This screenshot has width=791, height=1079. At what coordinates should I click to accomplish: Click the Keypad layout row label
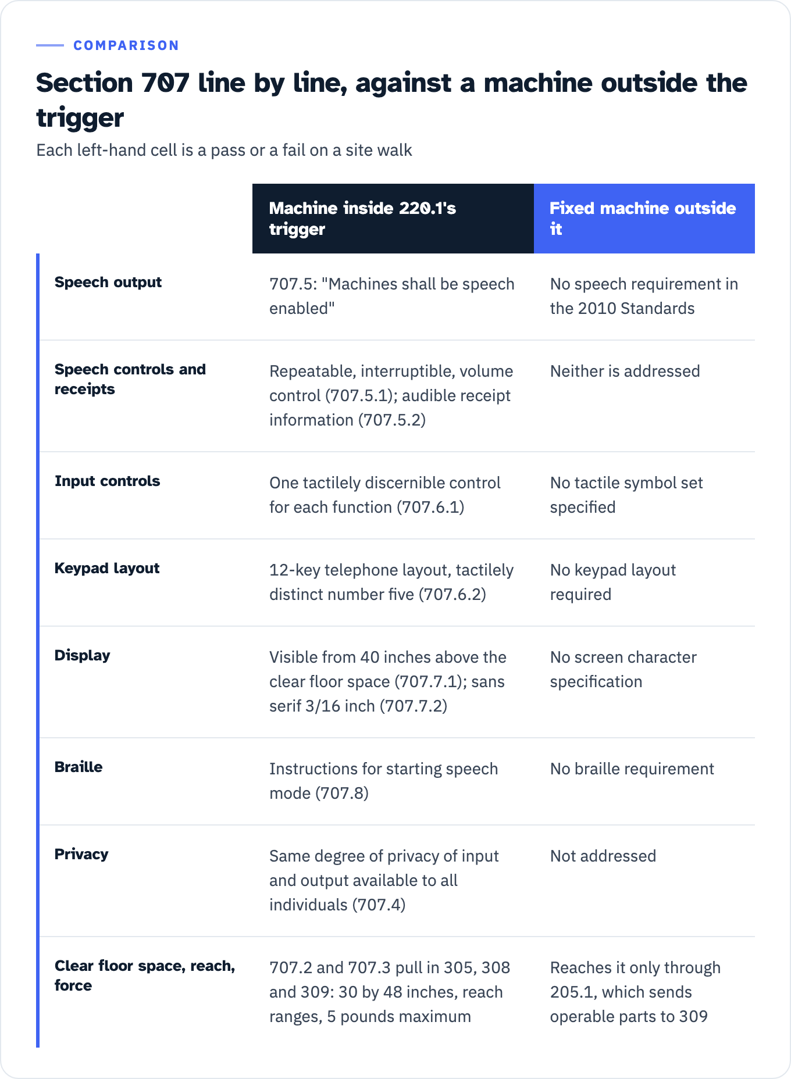tap(107, 568)
